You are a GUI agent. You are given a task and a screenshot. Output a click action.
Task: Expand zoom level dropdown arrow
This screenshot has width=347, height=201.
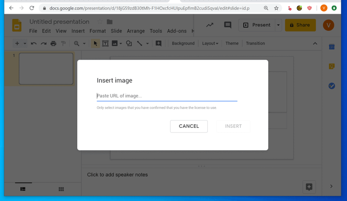coord(84,44)
